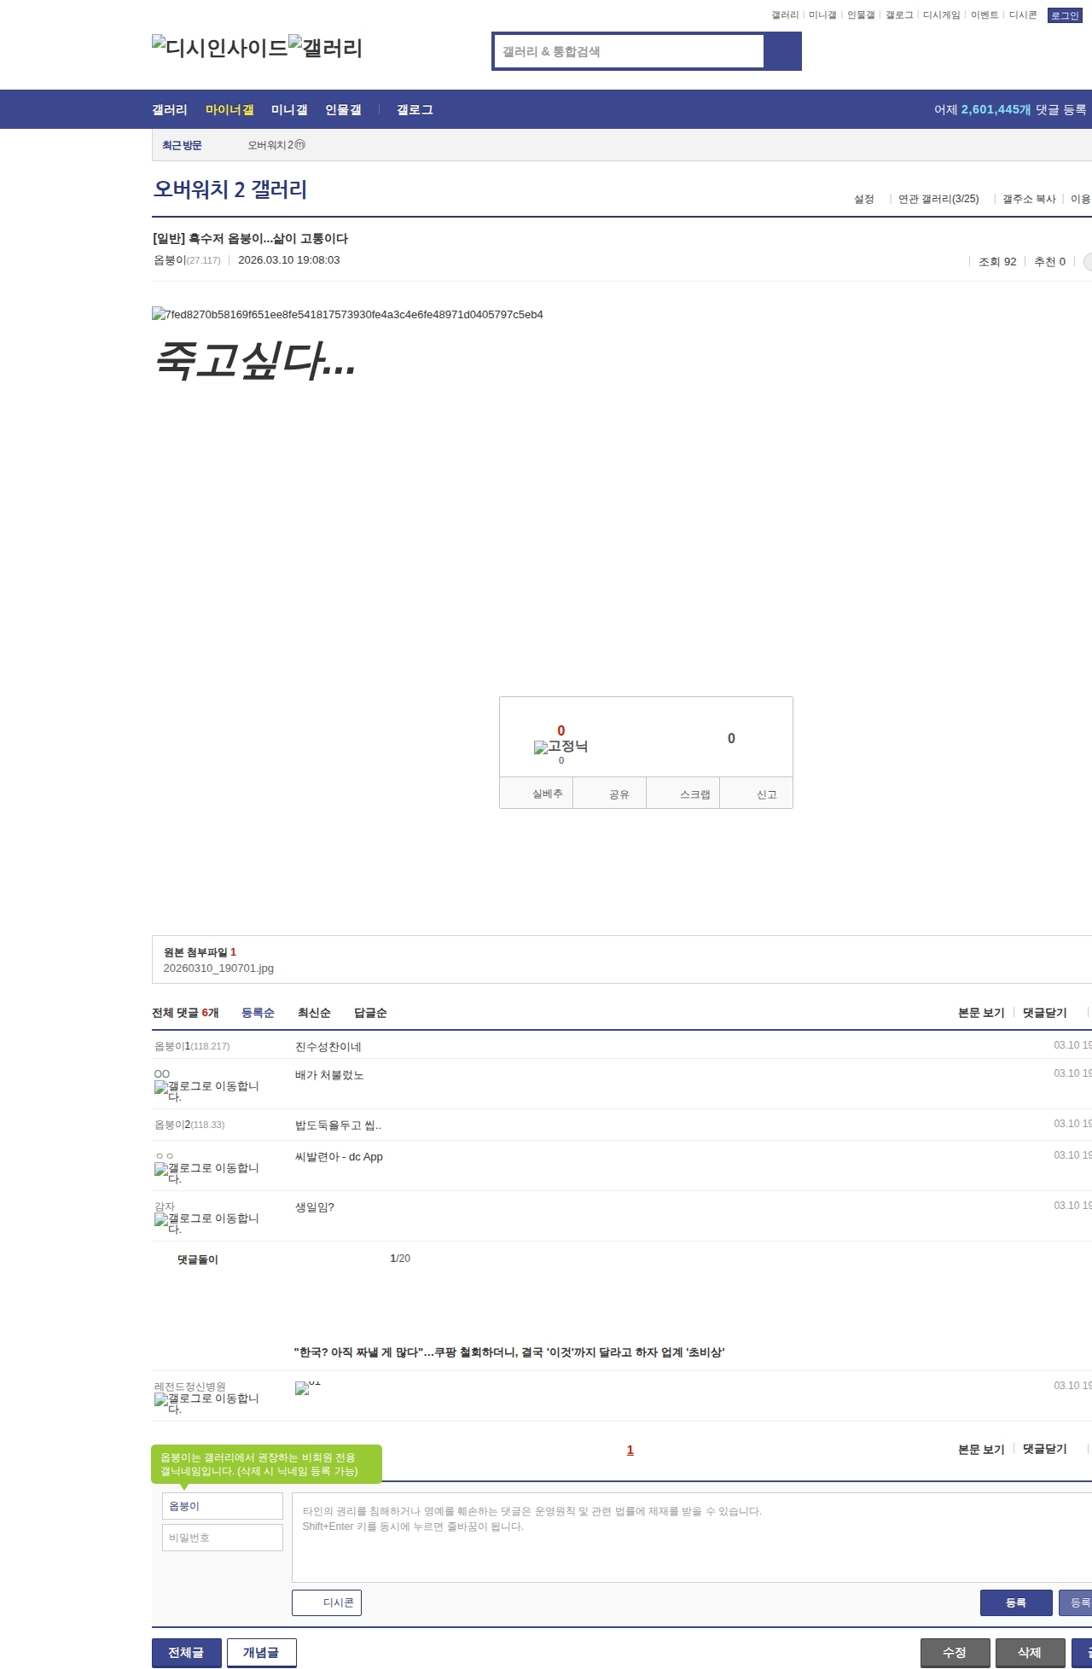1092x1669 pixels.
Task: Click the 로그인 button at top
Action: 1065,15
